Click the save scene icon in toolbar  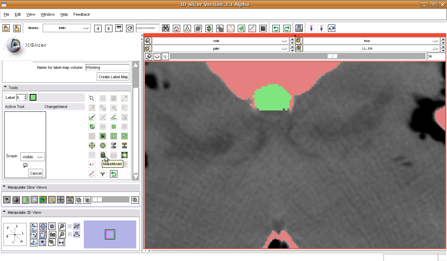pos(16,28)
